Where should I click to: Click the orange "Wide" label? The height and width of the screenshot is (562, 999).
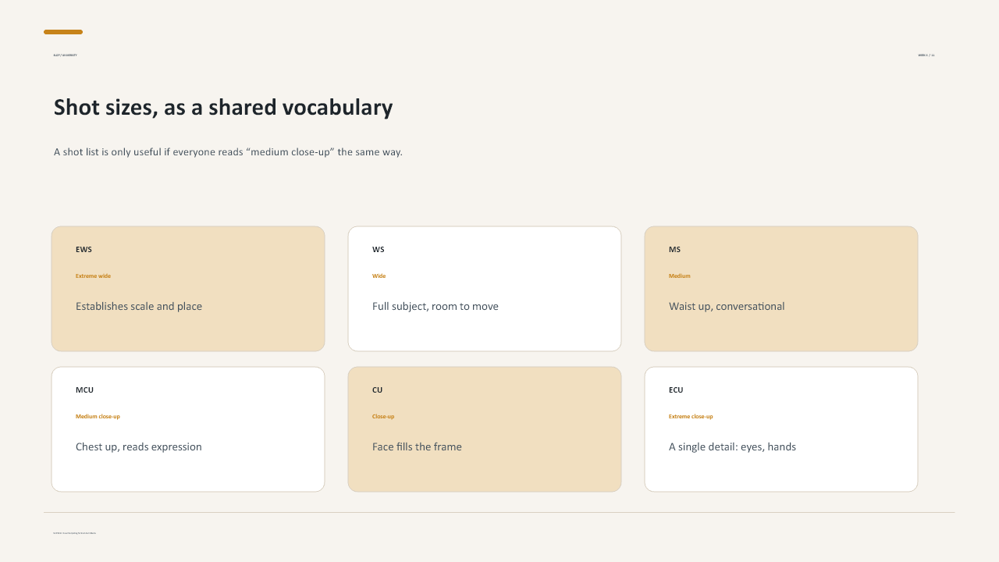379,276
